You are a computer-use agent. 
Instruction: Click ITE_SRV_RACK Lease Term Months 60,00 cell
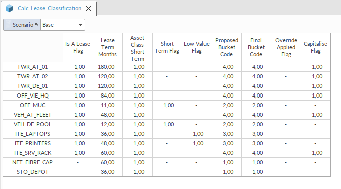tap(108, 153)
